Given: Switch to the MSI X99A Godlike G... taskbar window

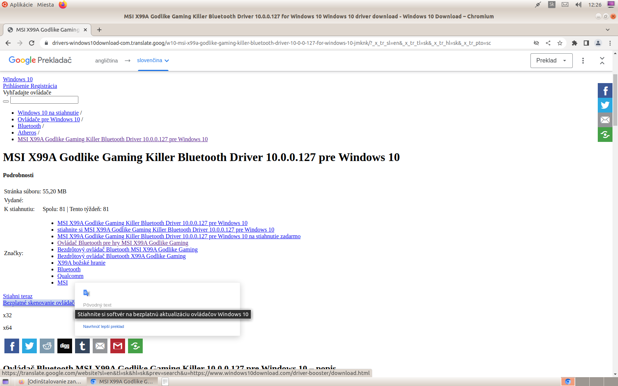Looking at the screenshot, I should 122,382.
